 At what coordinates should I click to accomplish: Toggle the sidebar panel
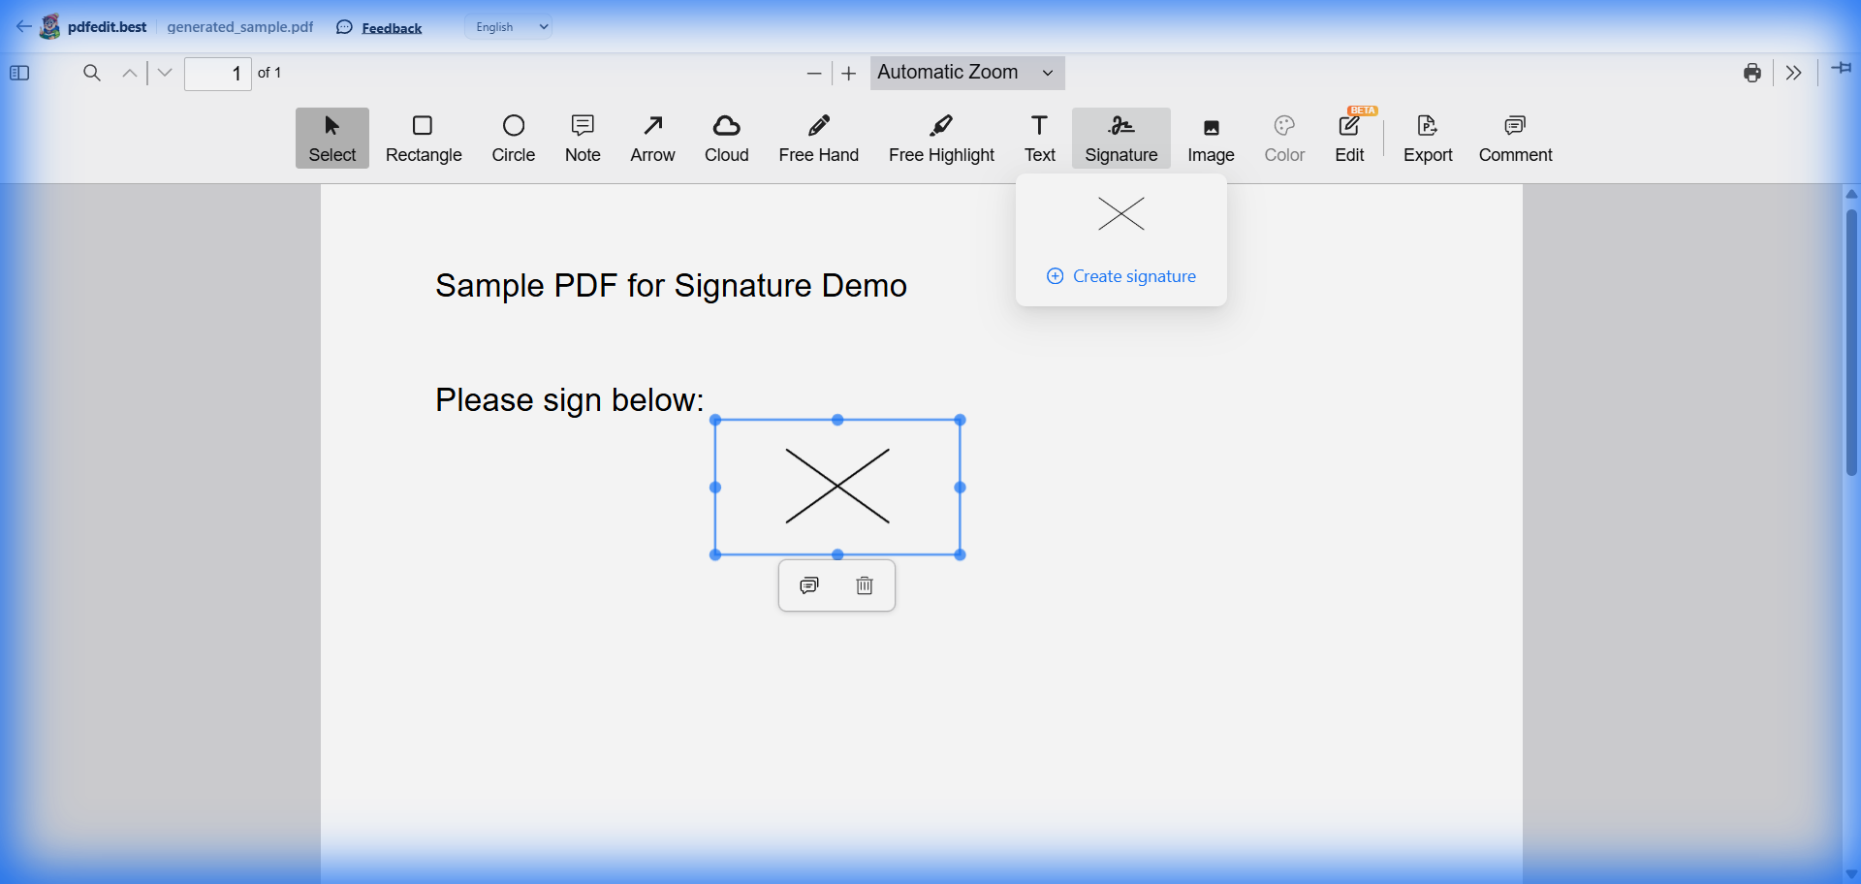18,73
